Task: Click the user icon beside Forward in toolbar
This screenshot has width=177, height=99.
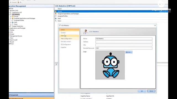Action: pyautogui.click(x=18, y=2)
